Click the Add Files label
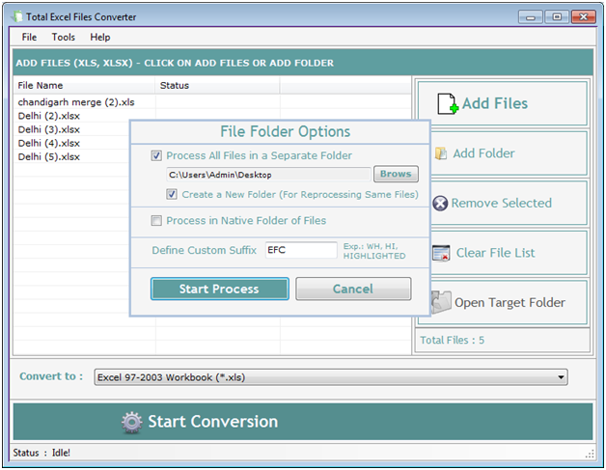 point(495,103)
